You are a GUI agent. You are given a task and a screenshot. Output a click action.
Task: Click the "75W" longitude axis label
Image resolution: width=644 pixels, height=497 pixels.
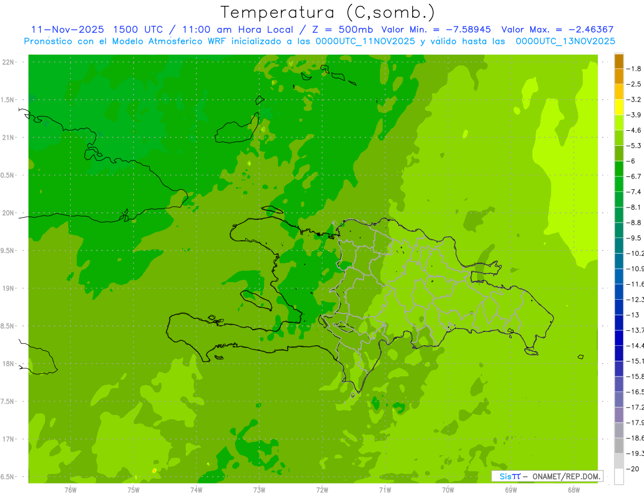tap(134, 490)
